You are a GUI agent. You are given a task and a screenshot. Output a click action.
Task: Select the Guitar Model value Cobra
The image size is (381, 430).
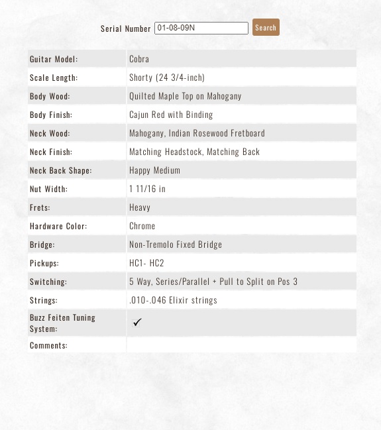coord(139,59)
